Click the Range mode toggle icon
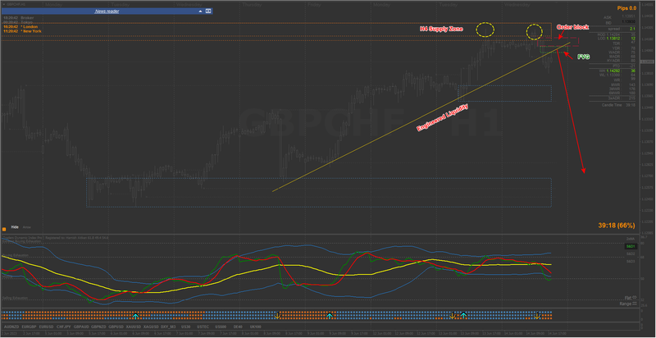 click(634, 304)
